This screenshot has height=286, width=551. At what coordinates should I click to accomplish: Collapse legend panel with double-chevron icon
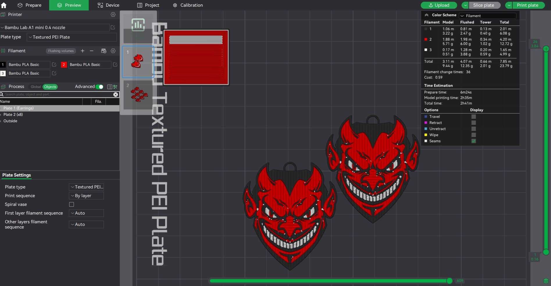[427, 15]
